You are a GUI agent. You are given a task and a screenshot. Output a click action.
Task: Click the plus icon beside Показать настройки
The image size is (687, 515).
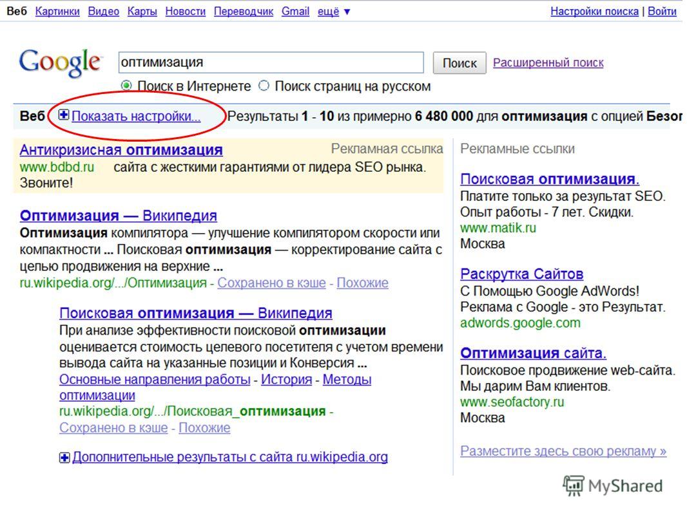coord(64,115)
